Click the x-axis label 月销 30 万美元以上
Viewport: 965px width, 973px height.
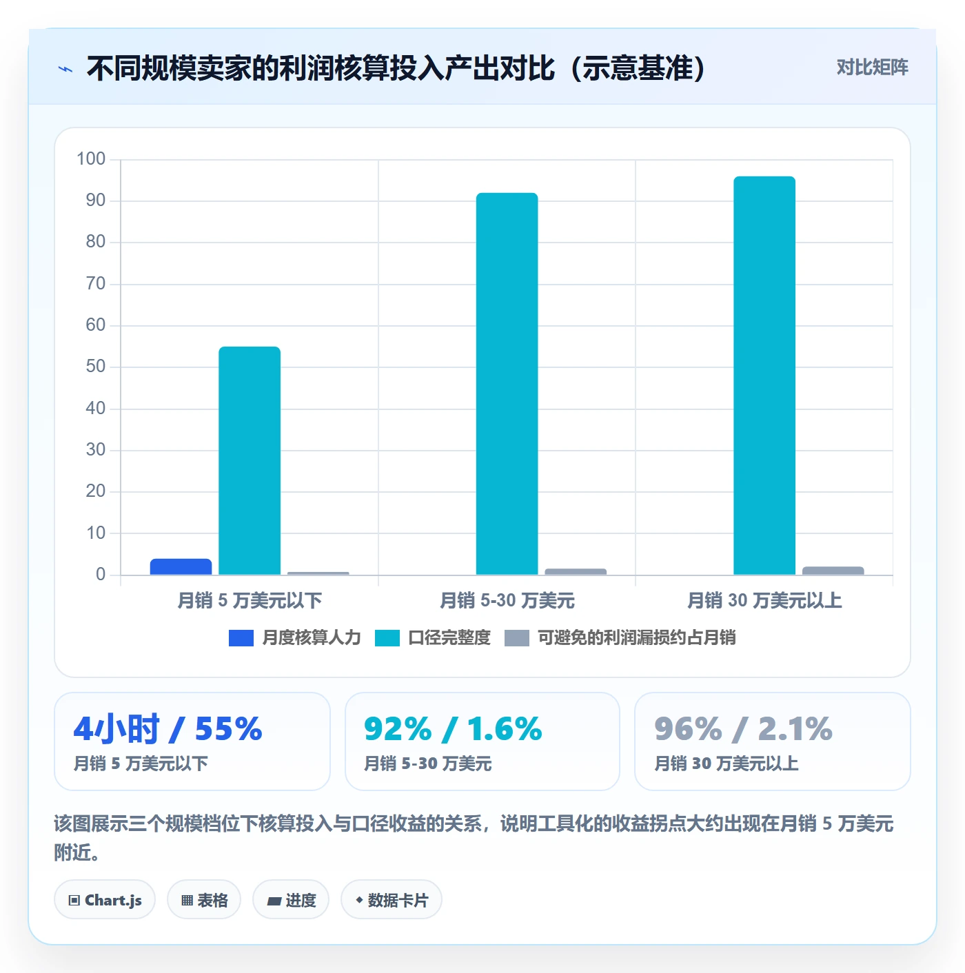click(764, 601)
